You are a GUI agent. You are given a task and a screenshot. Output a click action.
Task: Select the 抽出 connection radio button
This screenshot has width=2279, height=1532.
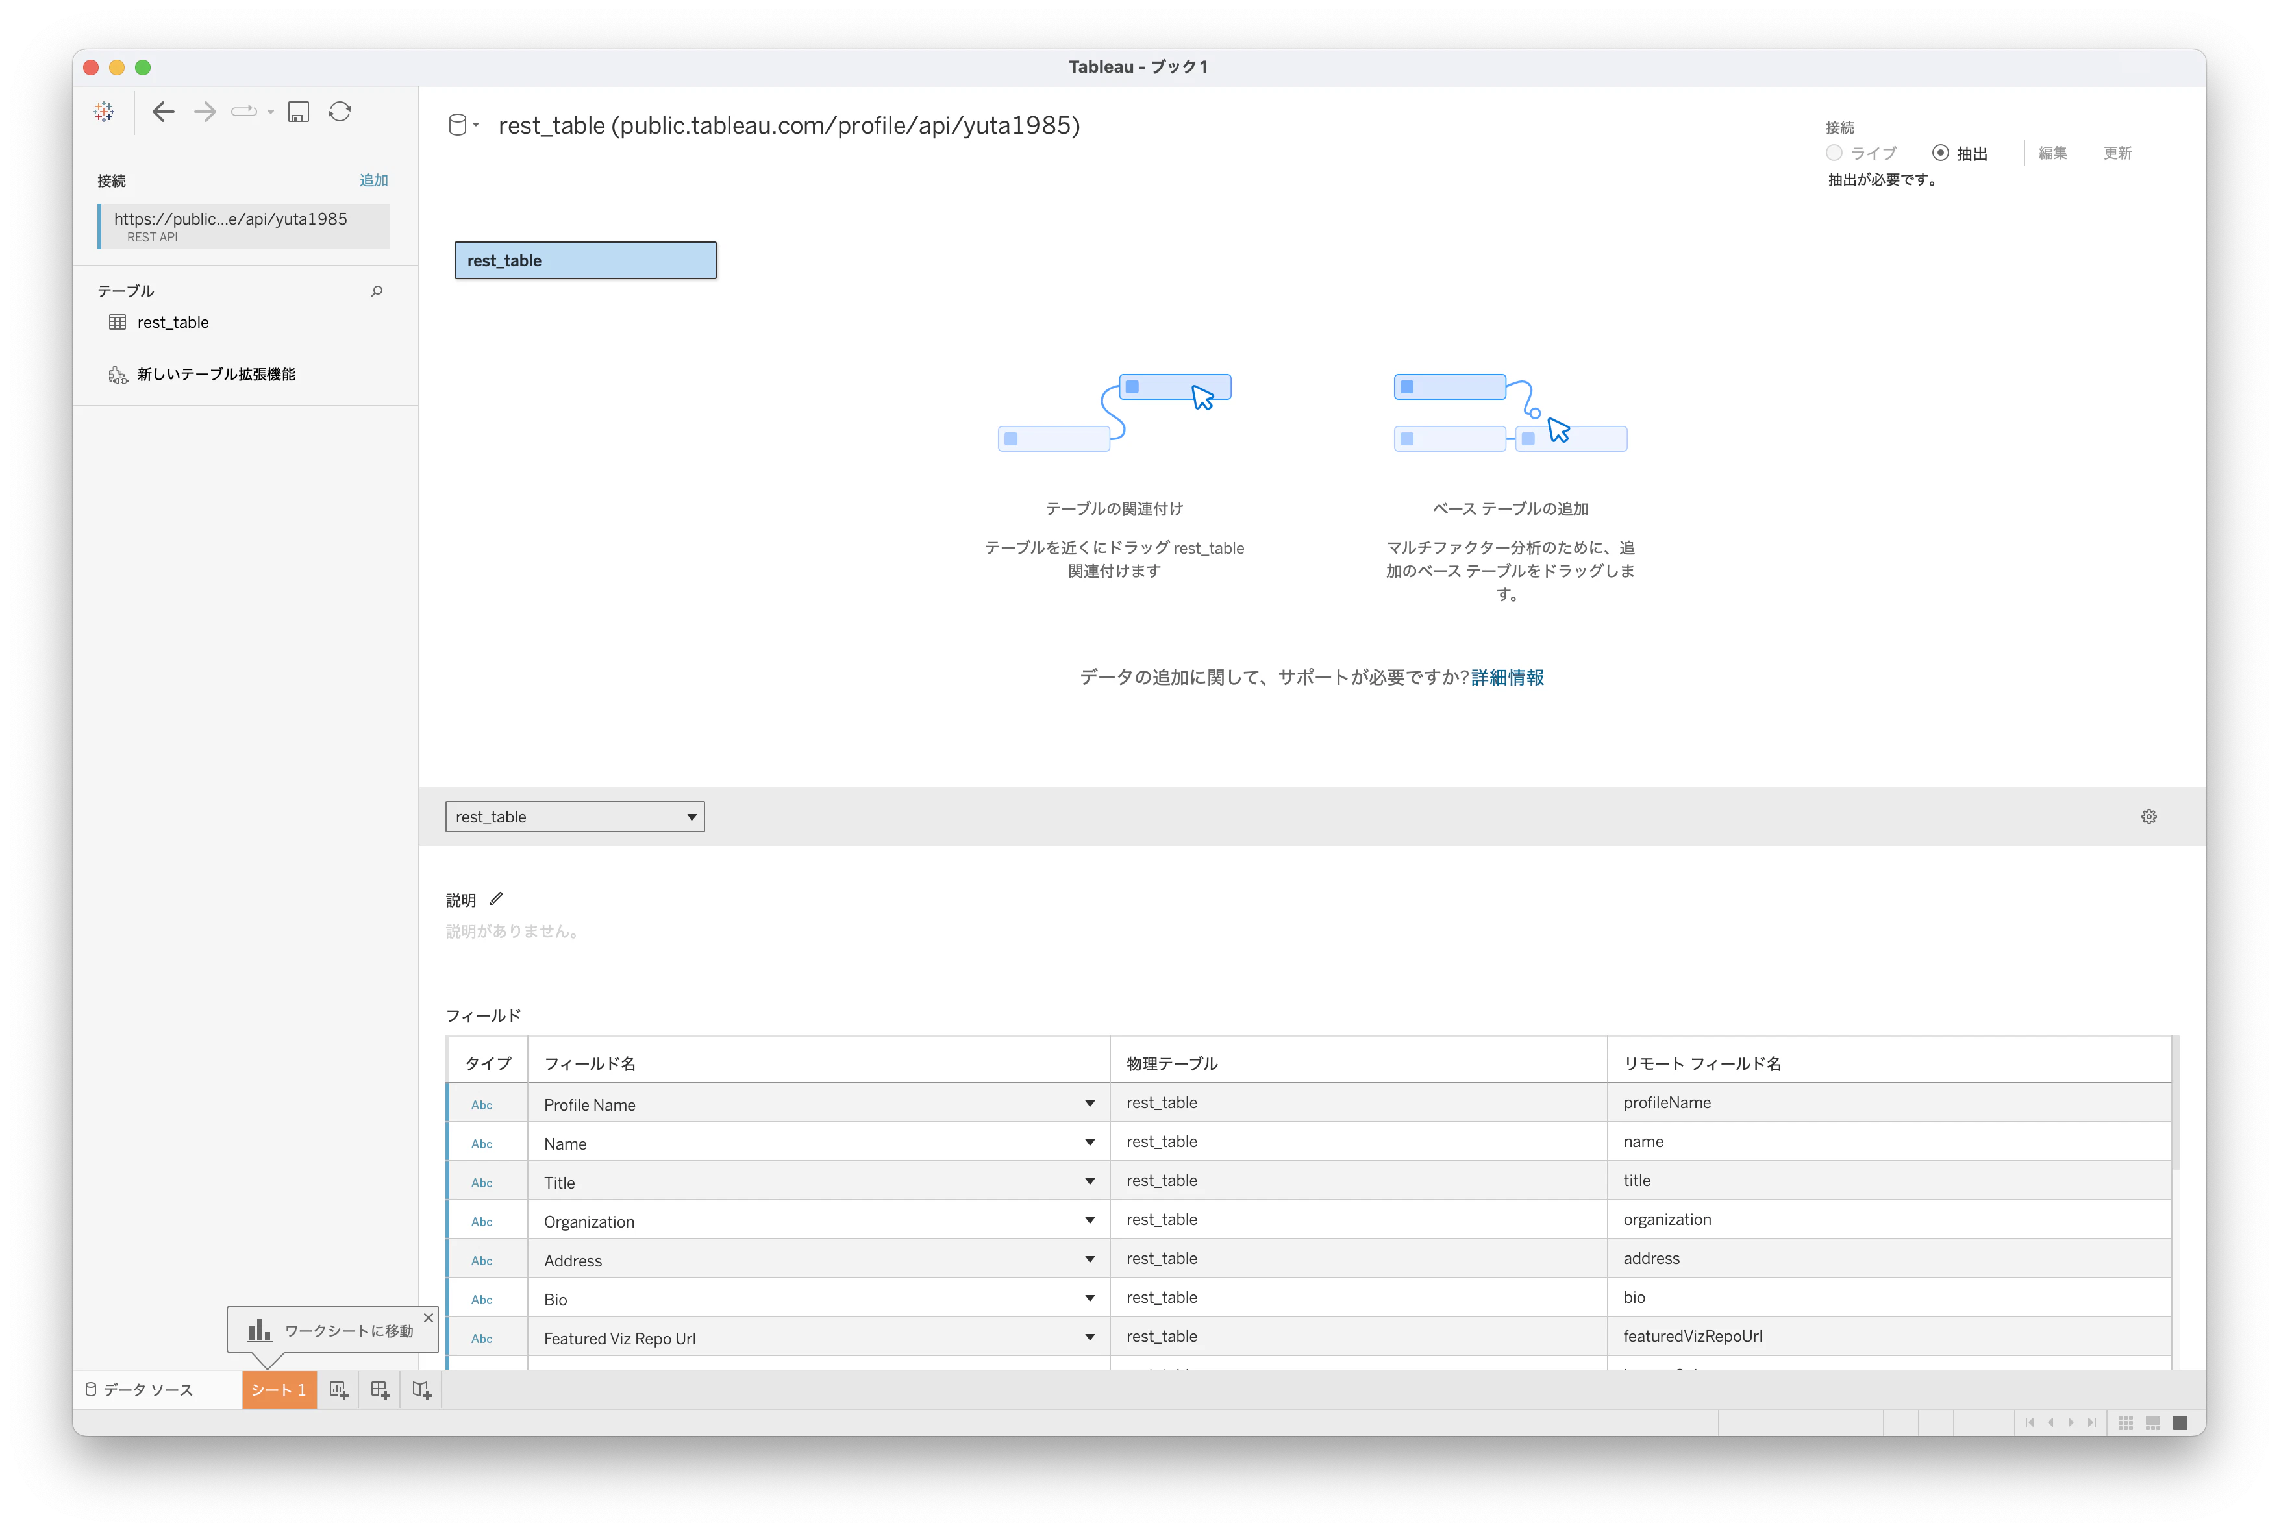1940,153
